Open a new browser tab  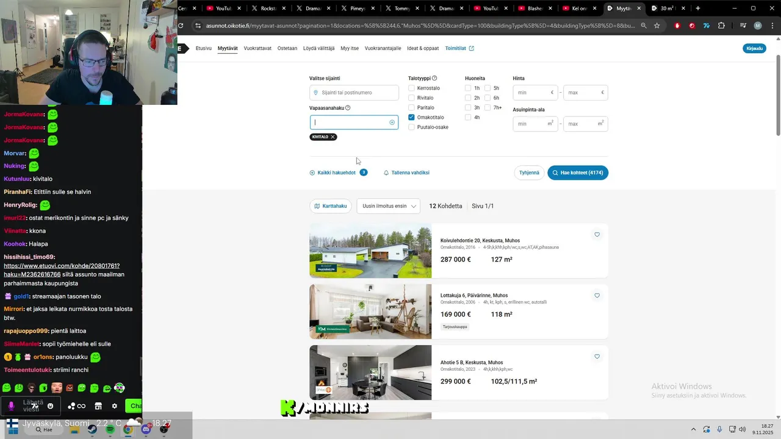click(x=697, y=9)
